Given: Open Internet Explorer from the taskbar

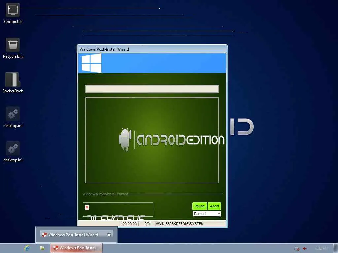Looking at the screenshot, I should [x=27, y=248].
